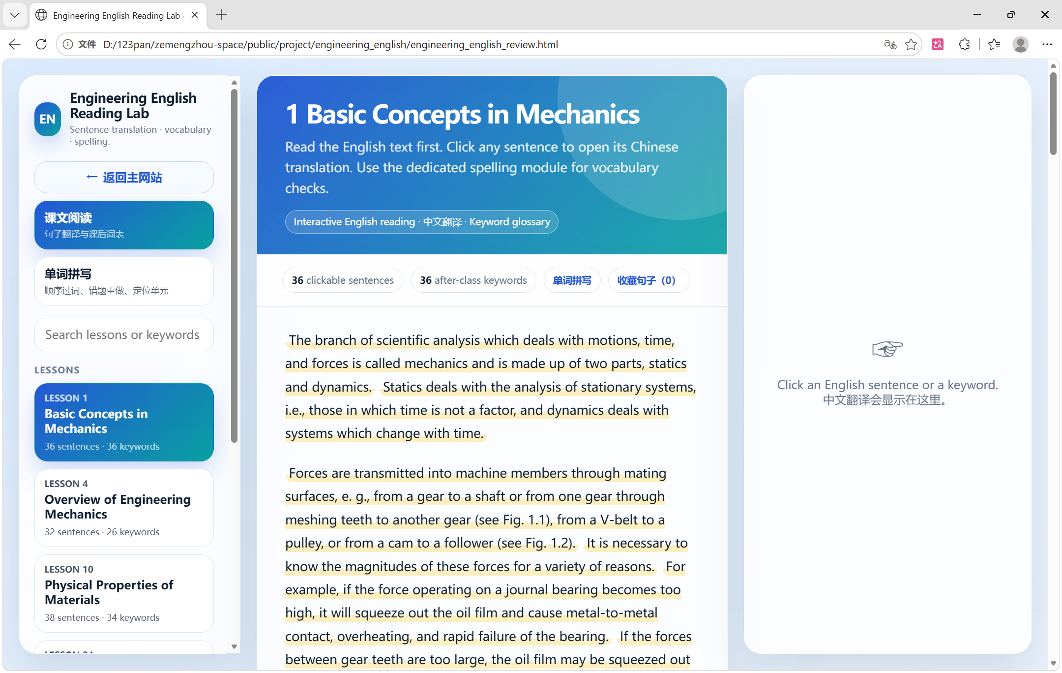
Task: Click the browser back arrow
Action: (15, 44)
